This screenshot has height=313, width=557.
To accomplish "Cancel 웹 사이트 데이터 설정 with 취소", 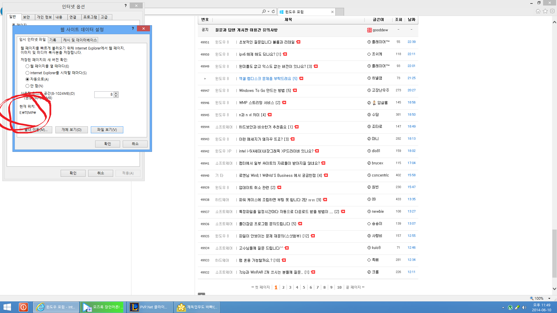I will pos(135,144).
